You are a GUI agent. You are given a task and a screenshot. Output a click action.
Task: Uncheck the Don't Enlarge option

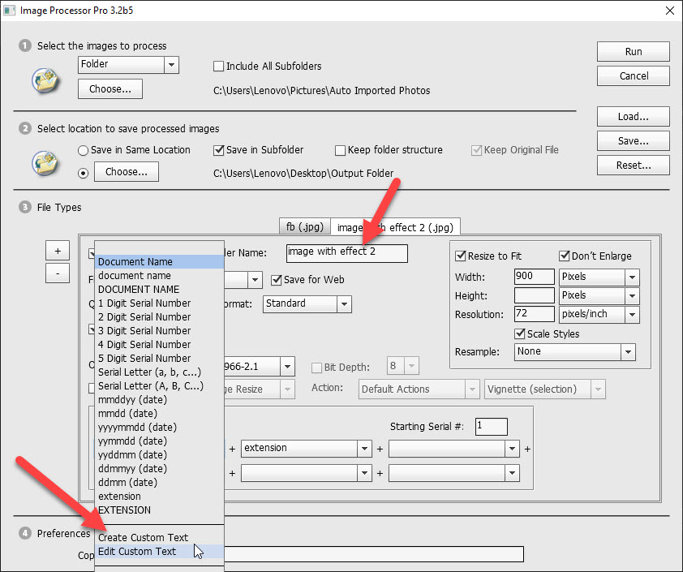(564, 256)
